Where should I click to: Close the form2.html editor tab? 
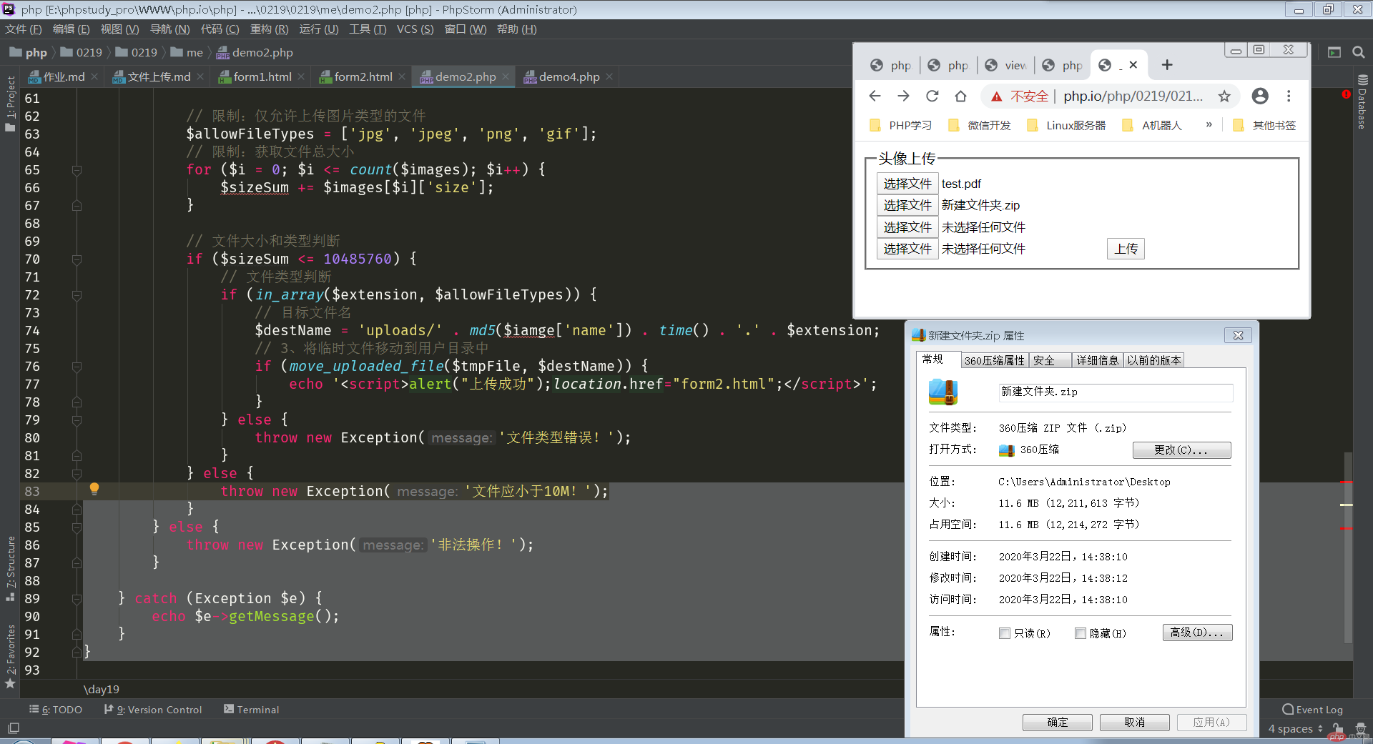pyautogui.click(x=402, y=76)
